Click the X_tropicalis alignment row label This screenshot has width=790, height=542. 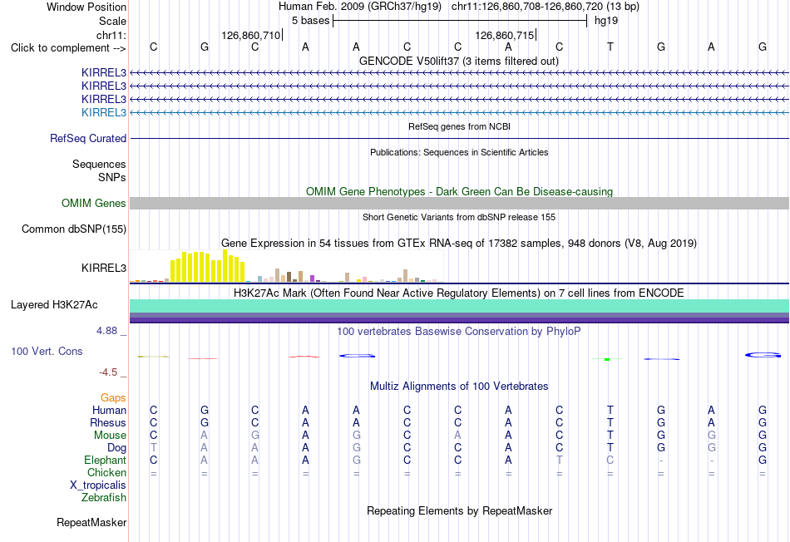(x=98, y=485)
